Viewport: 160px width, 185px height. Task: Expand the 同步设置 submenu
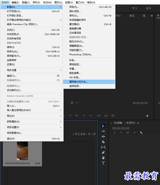pyautogui.click(x=32, y=70)
